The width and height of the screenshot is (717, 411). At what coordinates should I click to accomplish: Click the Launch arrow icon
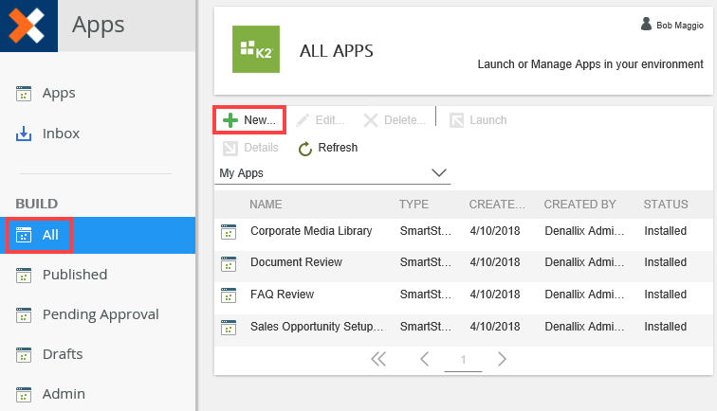click(x=456, y=120)
